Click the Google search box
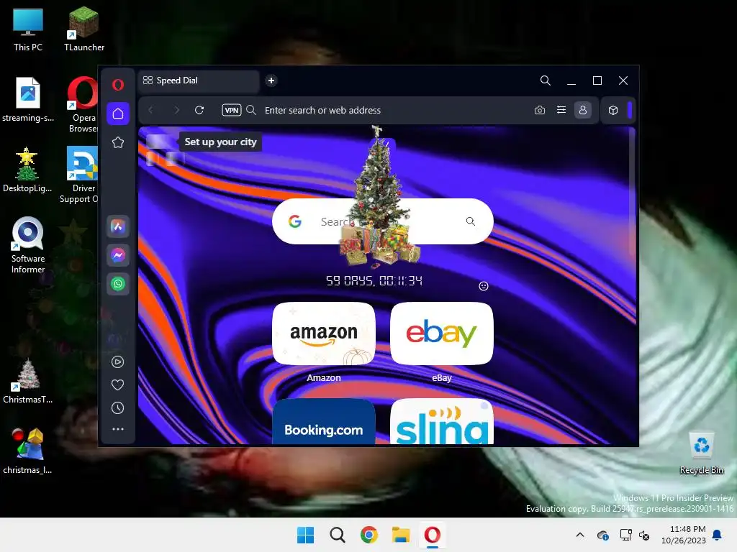Screen dimensions: 737x552 coord(383,221)
